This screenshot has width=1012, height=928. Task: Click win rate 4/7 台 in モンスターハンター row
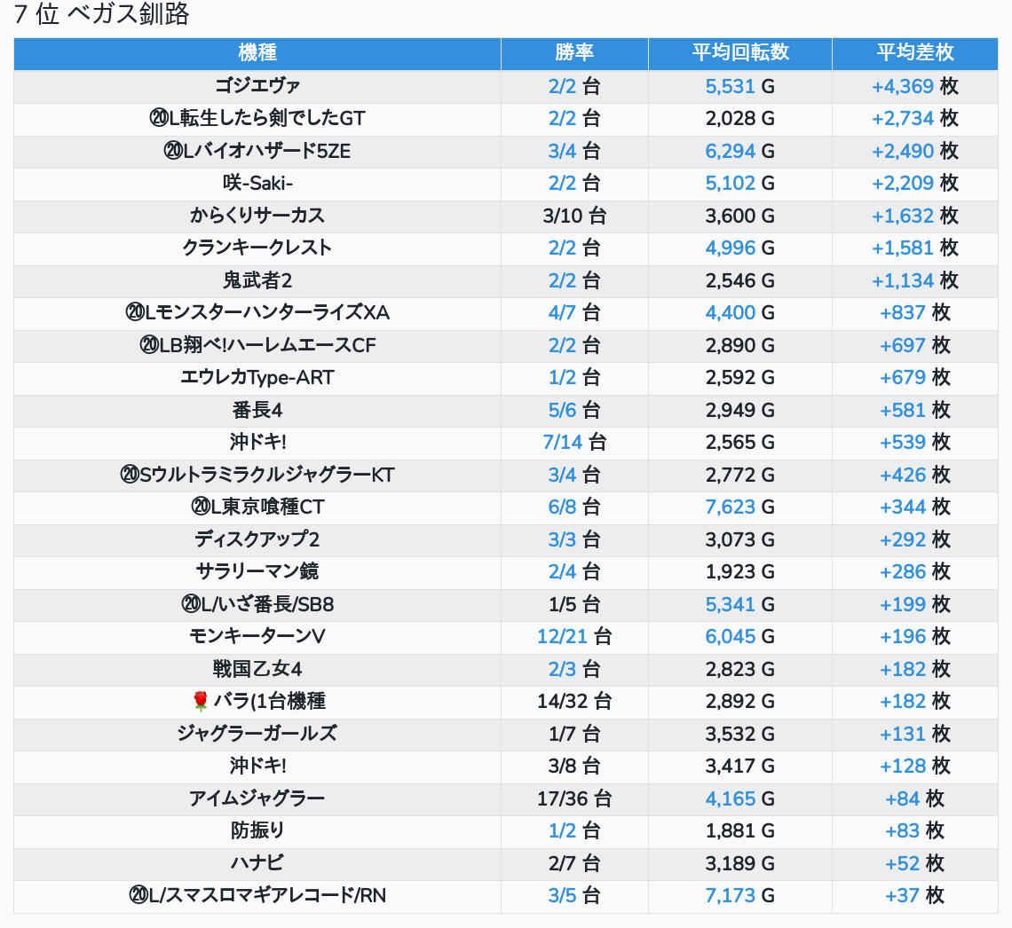574,313
